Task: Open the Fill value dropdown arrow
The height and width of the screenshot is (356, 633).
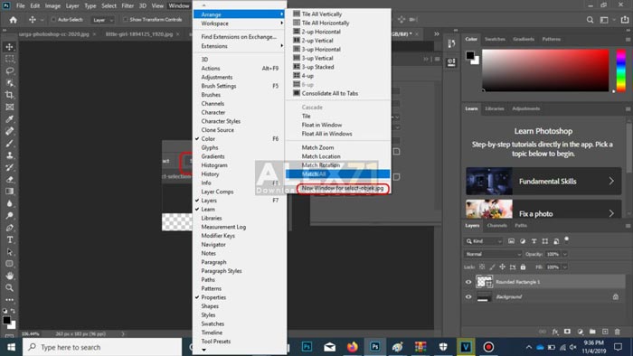Action: [565, 267]
